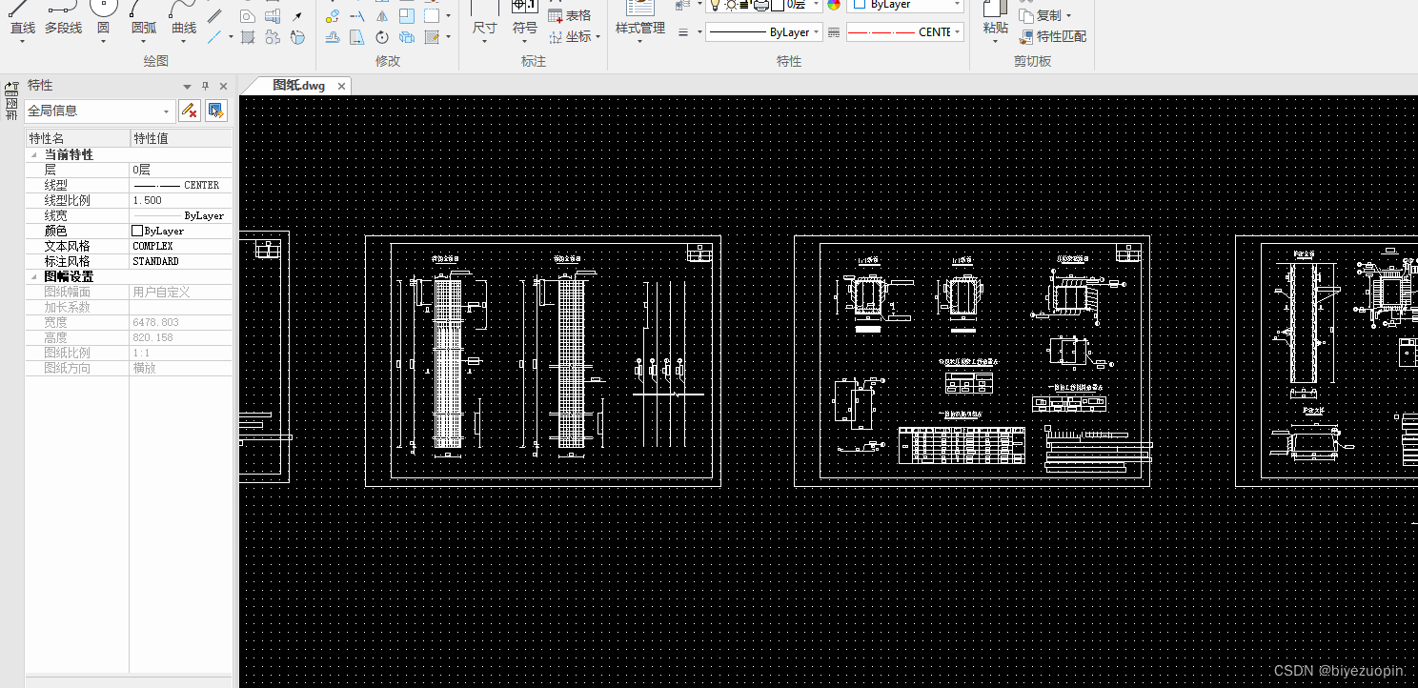This screenshot has width=1418, height=688.
Task: Toggle the light bulb layer visibility icon
Action: pyautogui.click(x=715, y=5)
